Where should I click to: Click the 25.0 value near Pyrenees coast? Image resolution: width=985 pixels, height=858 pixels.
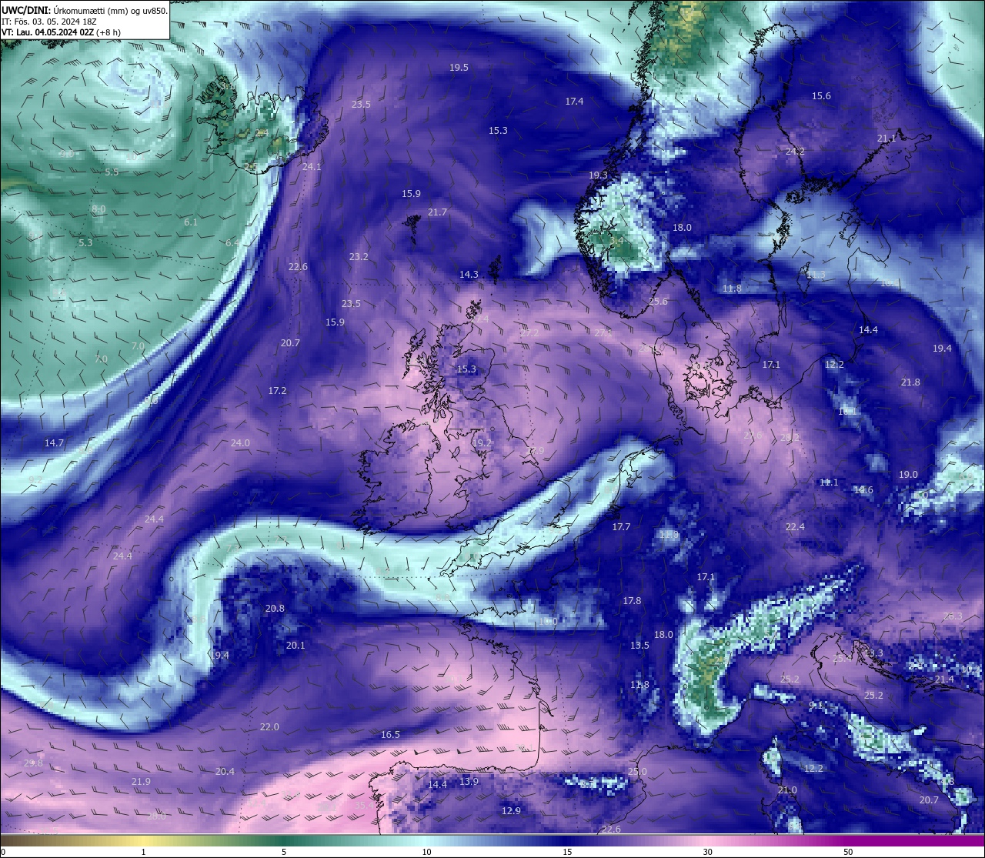click(x=637, y=772)
